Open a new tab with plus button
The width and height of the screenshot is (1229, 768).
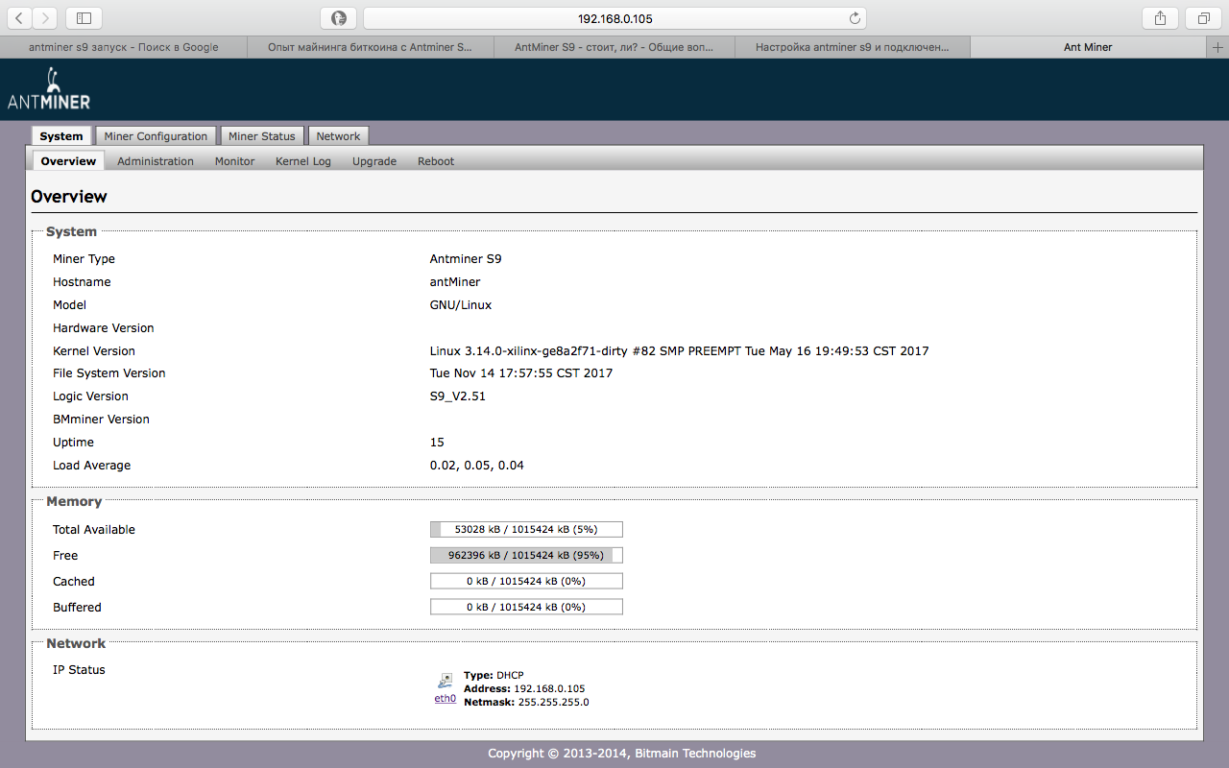1218,47
